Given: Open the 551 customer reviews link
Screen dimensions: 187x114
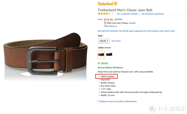Looking at the screenshot, I should (x=127, y=14).
